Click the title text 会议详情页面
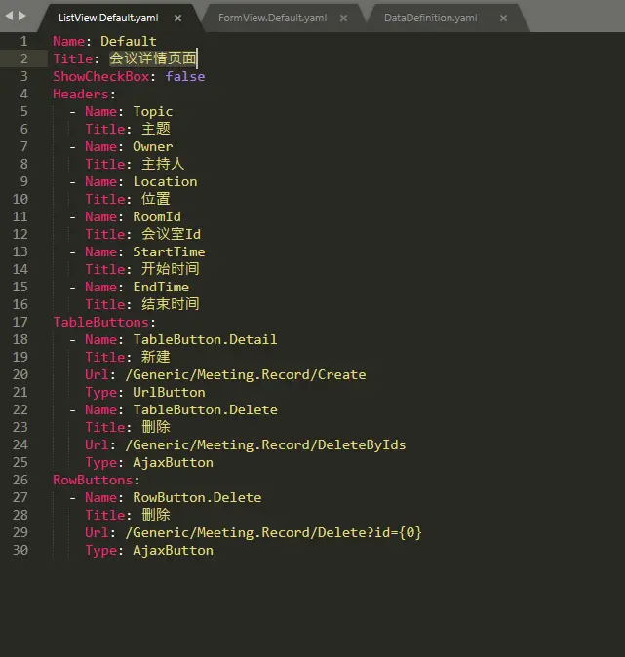The height and width of the screenshot is (657, 625). (x=152, y=58)
